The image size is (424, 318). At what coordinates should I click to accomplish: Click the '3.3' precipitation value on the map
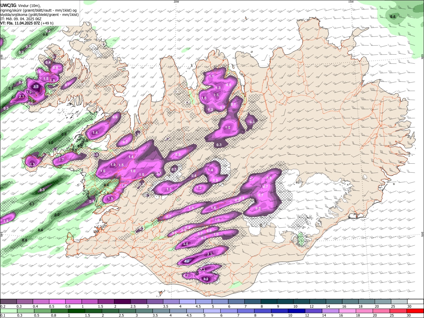click(36, 86)
